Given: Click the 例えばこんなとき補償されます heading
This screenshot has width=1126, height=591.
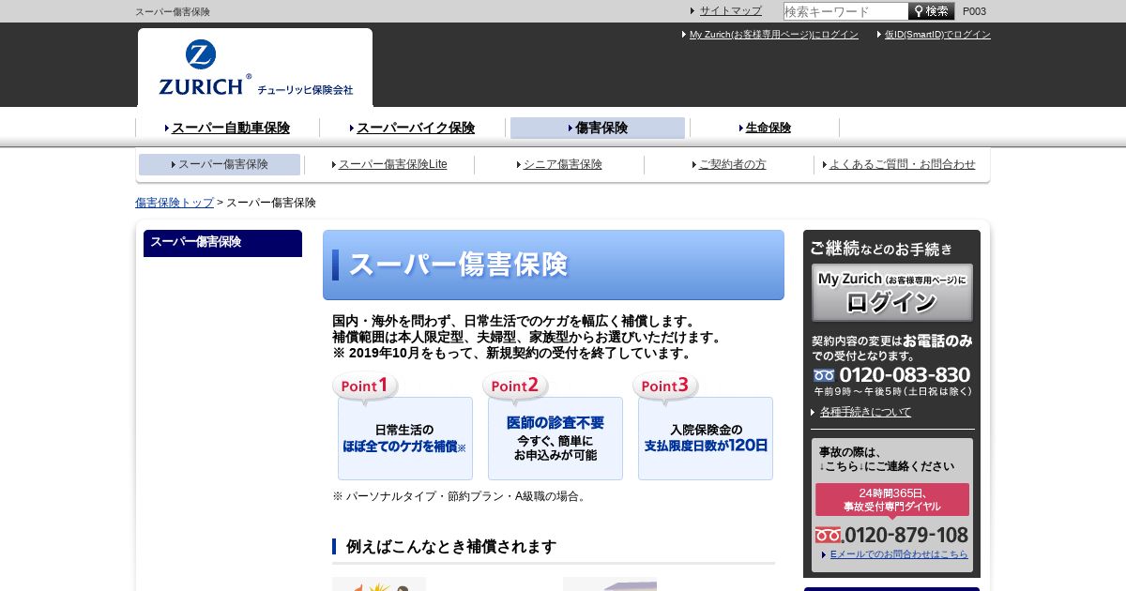Looking at the screenshot, I should [451, 547].
